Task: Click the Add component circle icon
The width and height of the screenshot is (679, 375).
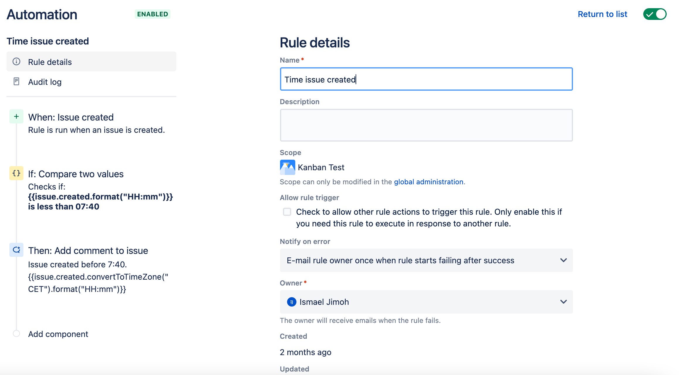Action: [16, 334]
